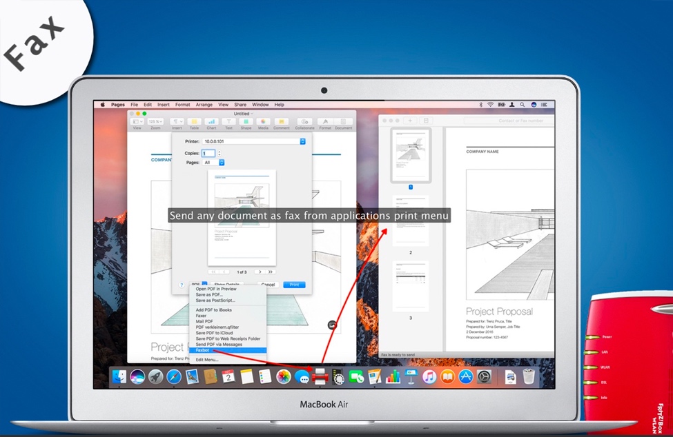
Task: Click the print dialog help question mark
Action: [x=182, y=285]
